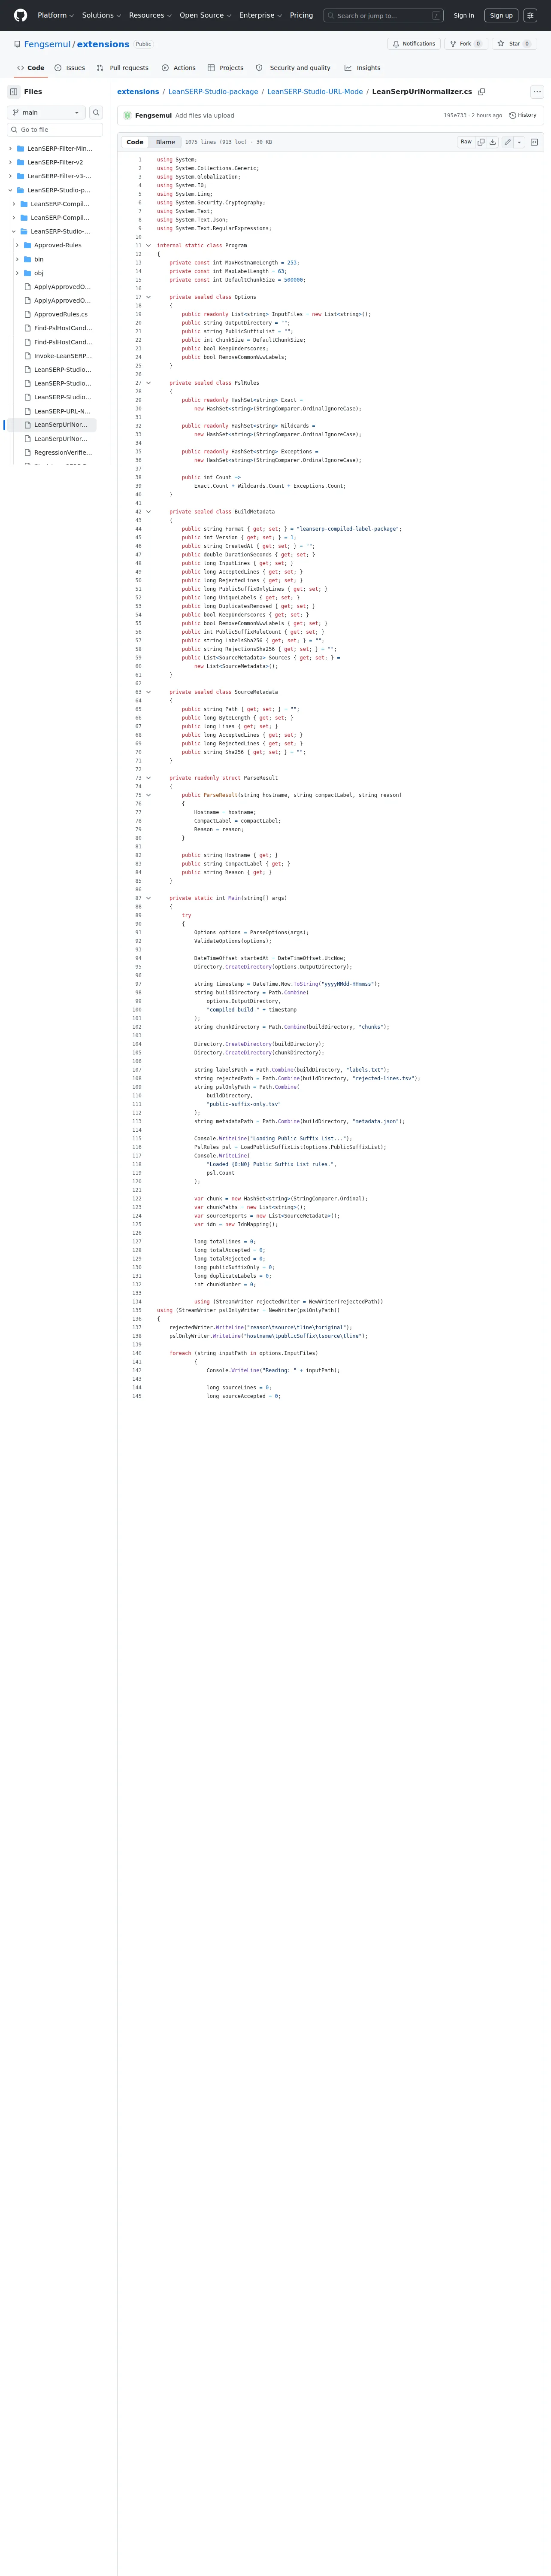Expand the bin folder in tree
Image resolution: width=551 pixels, height=2576 pixels.
[17, 259]
